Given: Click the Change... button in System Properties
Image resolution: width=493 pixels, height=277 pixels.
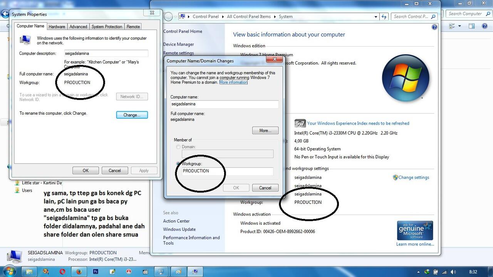Looking at the screenshot, I should pos(132,115).
